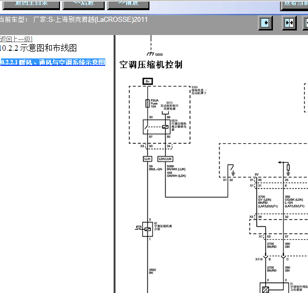Select the 10.2.2 示意图和布线图 heading

(x=38, y=48)
